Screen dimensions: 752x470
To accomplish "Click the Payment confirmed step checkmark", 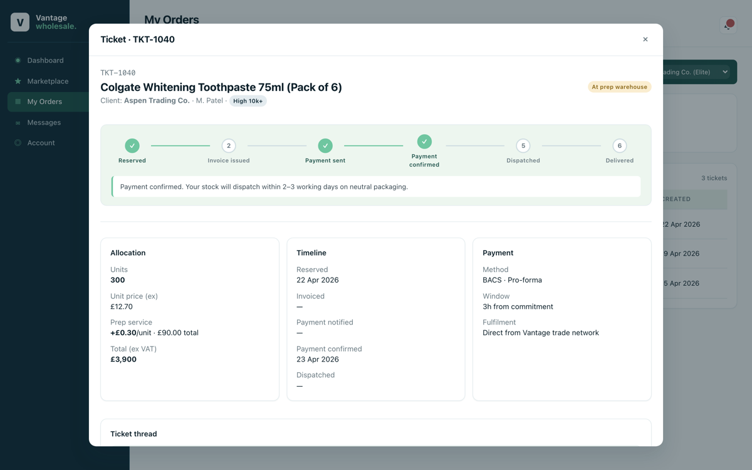I will [x=424, y=142].
